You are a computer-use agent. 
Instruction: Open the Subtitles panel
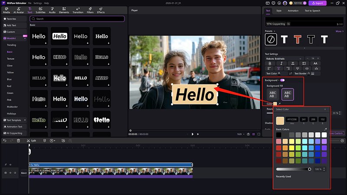click(40, 10)
